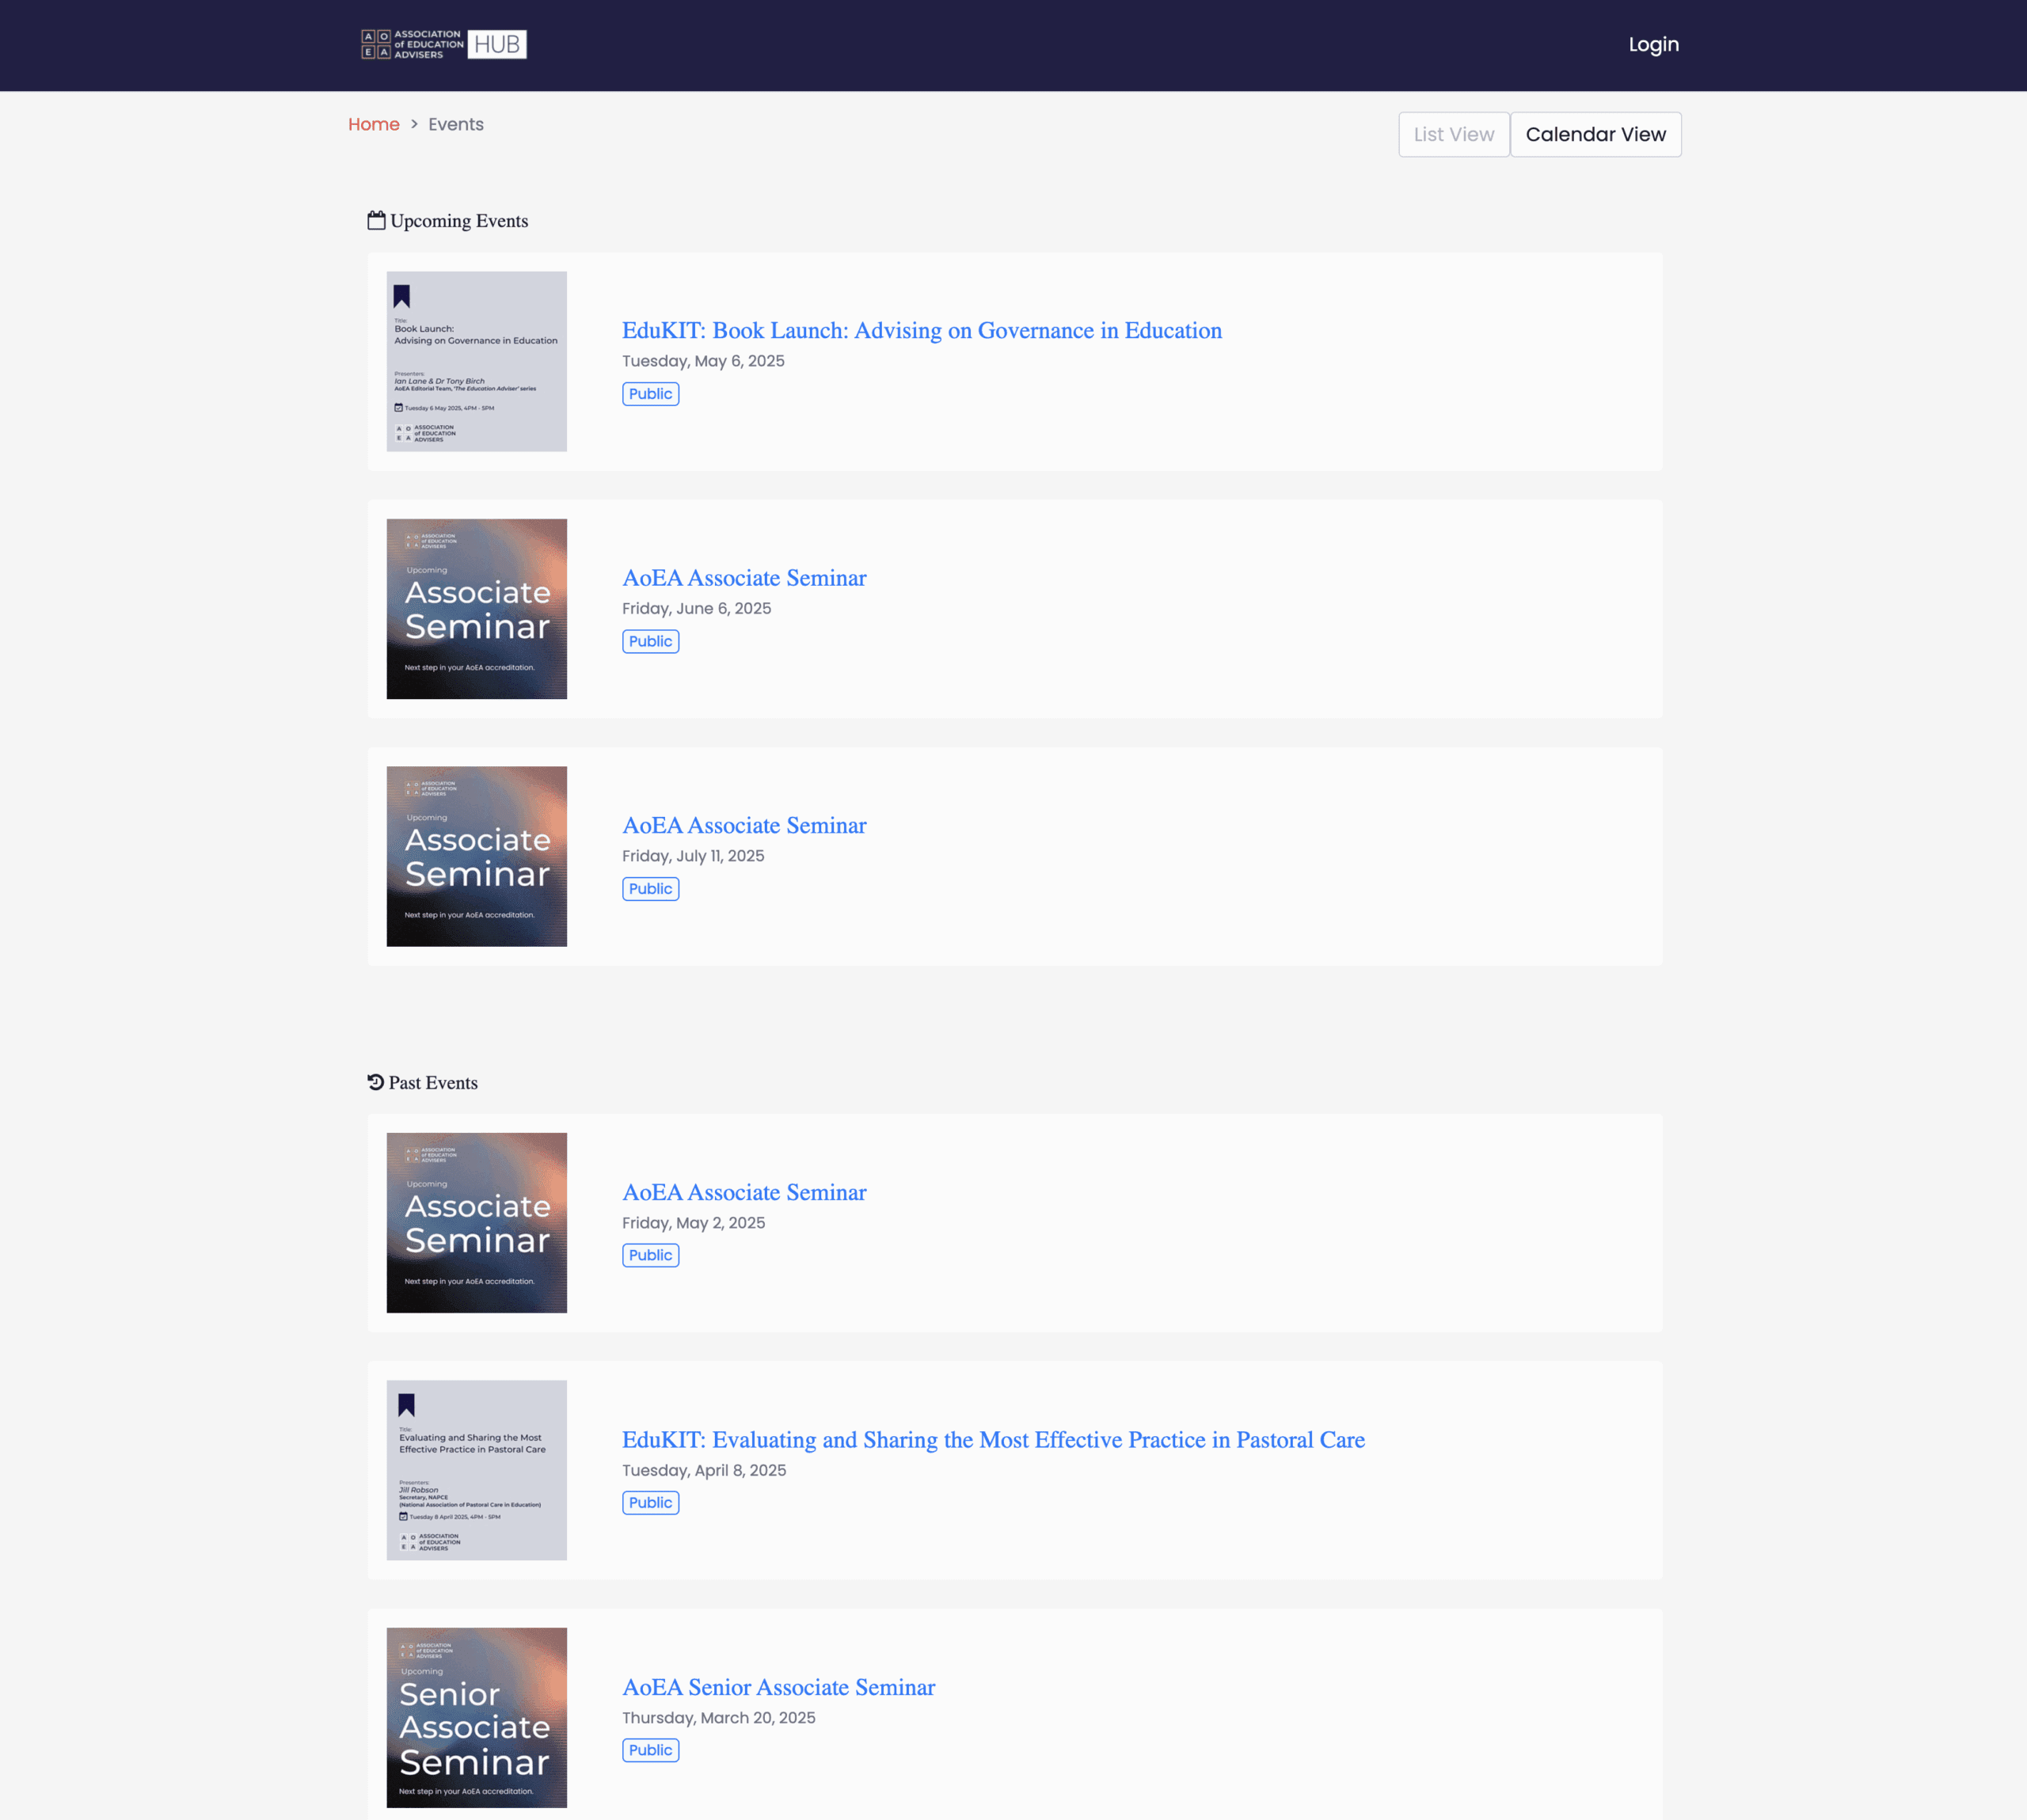Click Public badge on June 6 seminar
Image resolution: width=2027 pixels, height=1820 pixels.
click(x=651, y=641)
